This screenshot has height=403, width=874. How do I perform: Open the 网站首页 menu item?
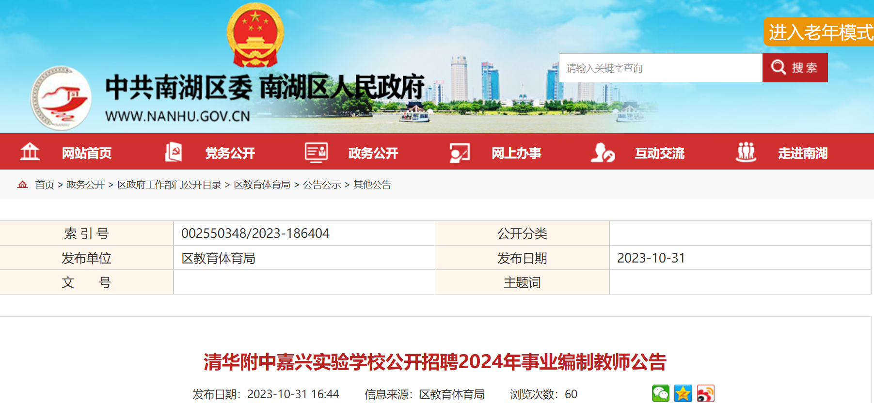point(87,153)
